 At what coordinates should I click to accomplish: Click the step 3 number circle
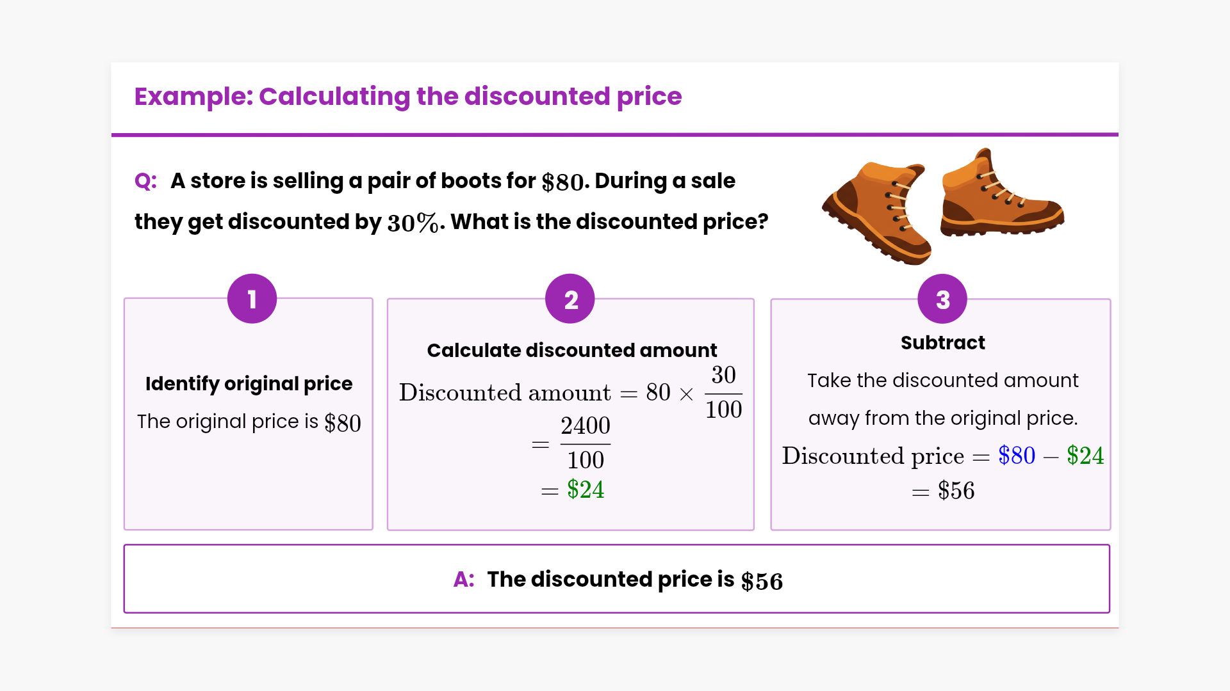(942, 299)
